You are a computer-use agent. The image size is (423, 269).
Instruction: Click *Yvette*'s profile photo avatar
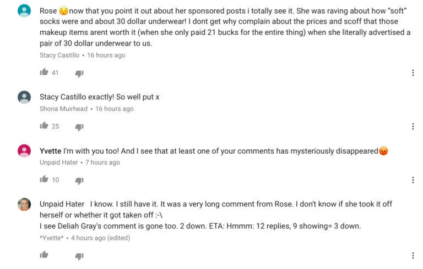pyautogui.click(x=24, y=204)
